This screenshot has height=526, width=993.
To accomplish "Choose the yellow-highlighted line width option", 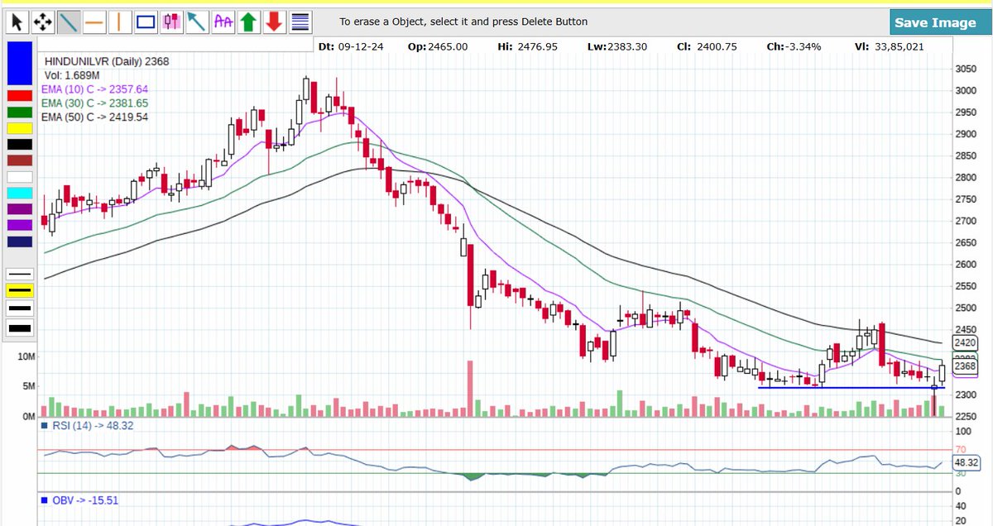I will [20, 290].
